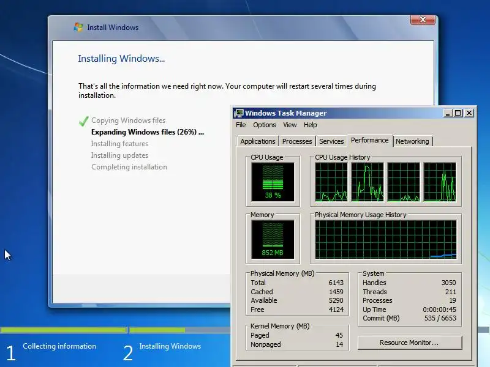Click the fourth CPU Usage History graph
The width and height of the screenshot is (490, 367).
[440, 182]
